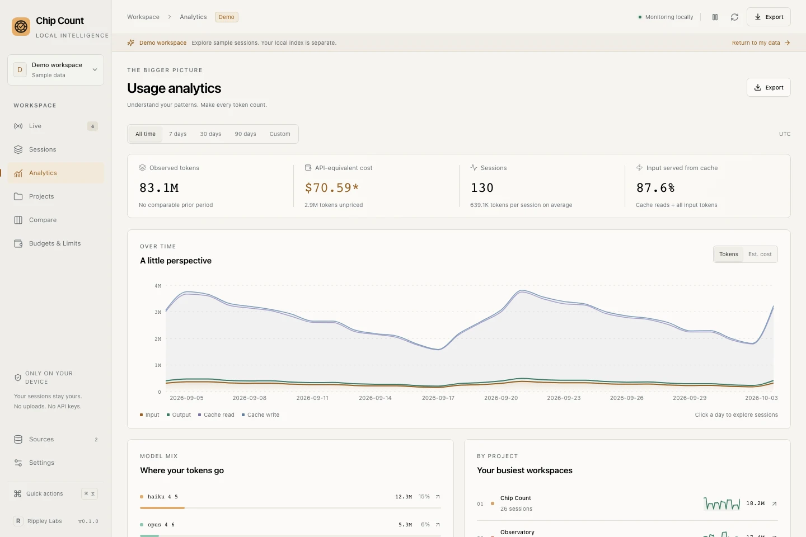Click Export beside Usage analytics heading

(x=769, y=88)
